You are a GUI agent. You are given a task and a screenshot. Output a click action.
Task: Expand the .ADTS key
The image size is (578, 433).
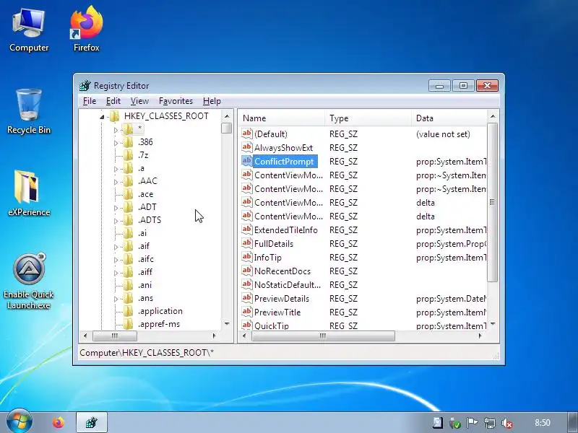116,221
